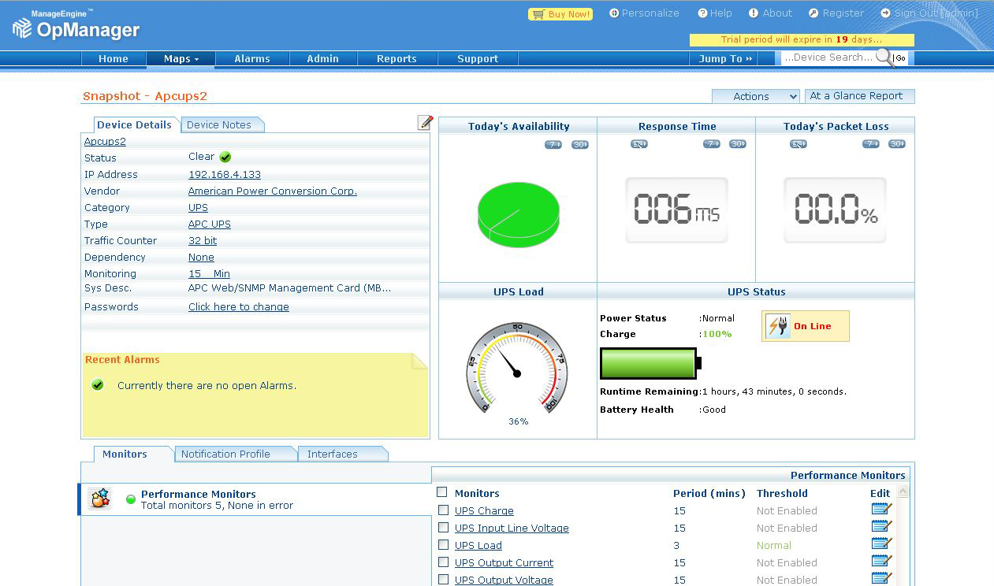The width and height of the screenshot is (994, 586).
Task: Click the At a Glance Report button
Action: pos(859,96)
